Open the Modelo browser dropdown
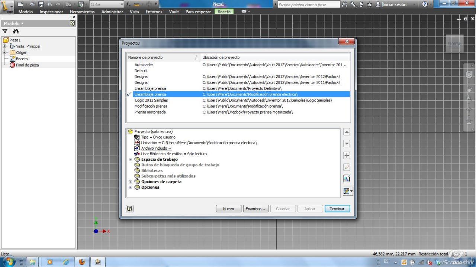The width and height of the screenshot is (476, 267). (x=14, y=23)
